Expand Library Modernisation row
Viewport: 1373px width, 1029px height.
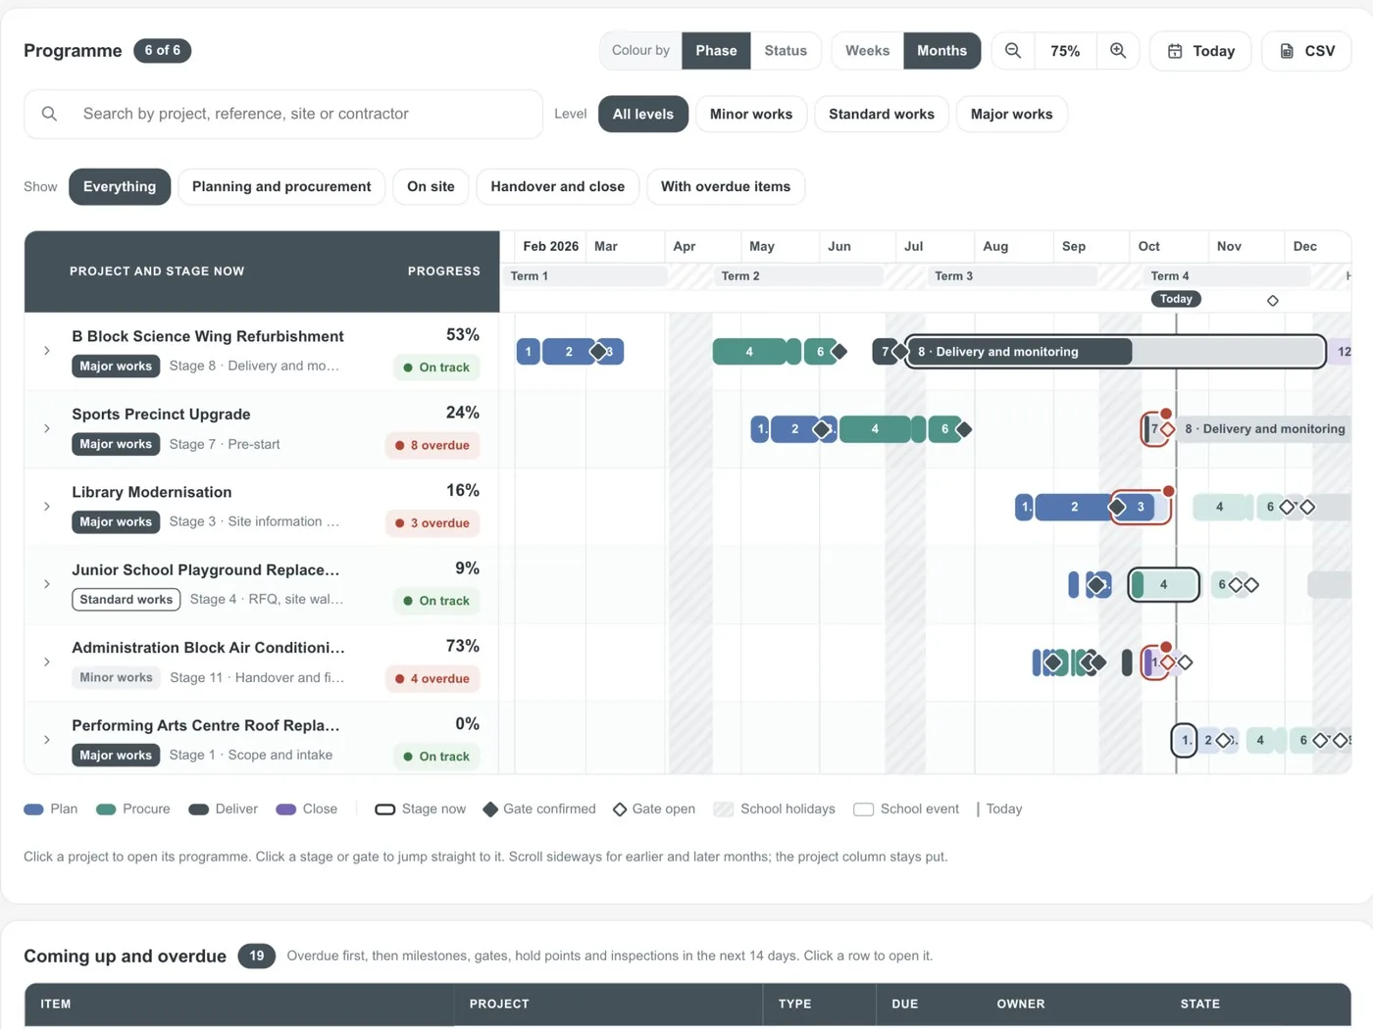pyautogui.click(x=47, y=507)
